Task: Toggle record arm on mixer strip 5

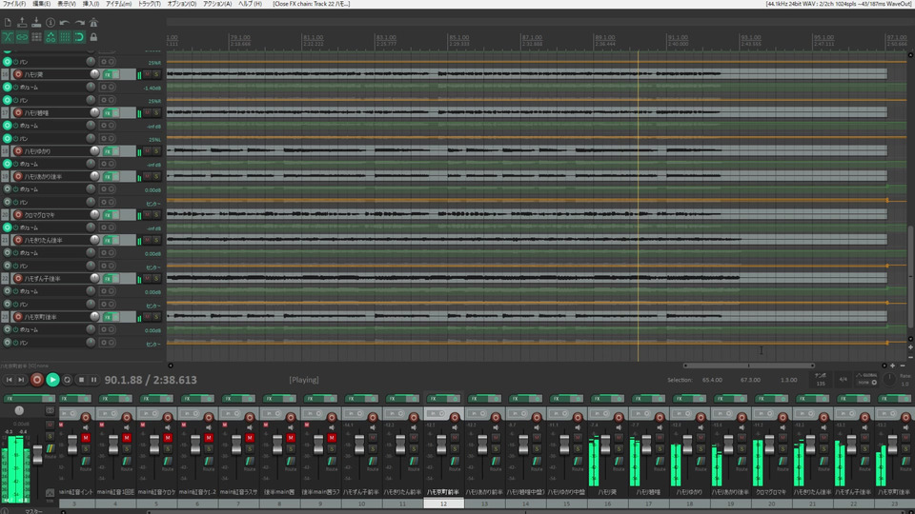Action: (168, 417)
